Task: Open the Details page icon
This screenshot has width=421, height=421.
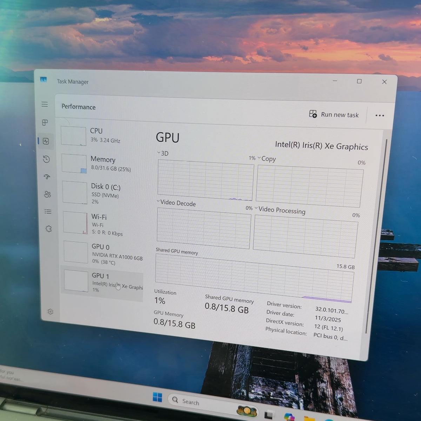Action: 48,211
